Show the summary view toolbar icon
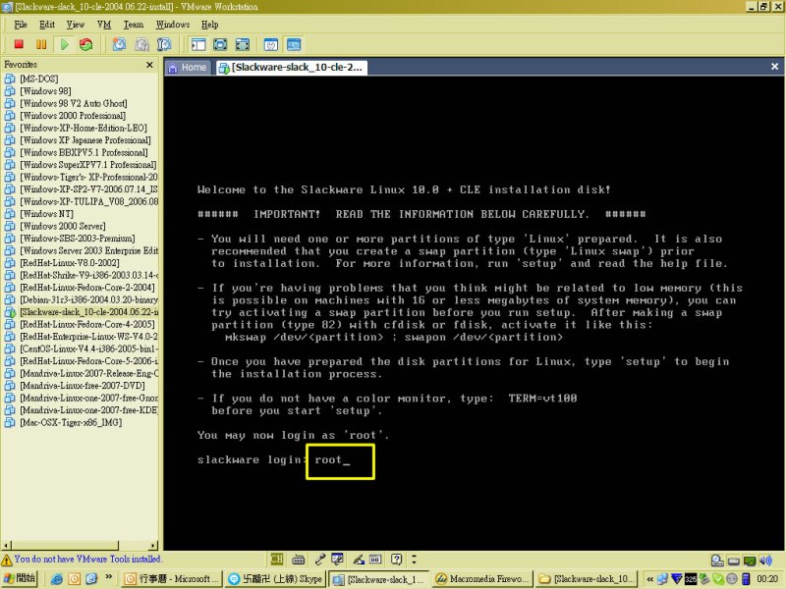This screenshot has height=589, width=786. click(271, 44)
